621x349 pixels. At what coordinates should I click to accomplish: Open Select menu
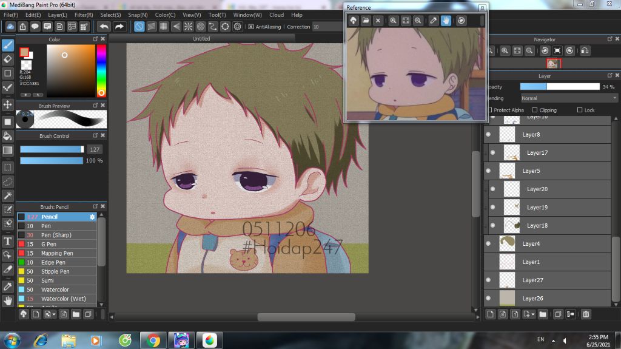coord(110,15)
